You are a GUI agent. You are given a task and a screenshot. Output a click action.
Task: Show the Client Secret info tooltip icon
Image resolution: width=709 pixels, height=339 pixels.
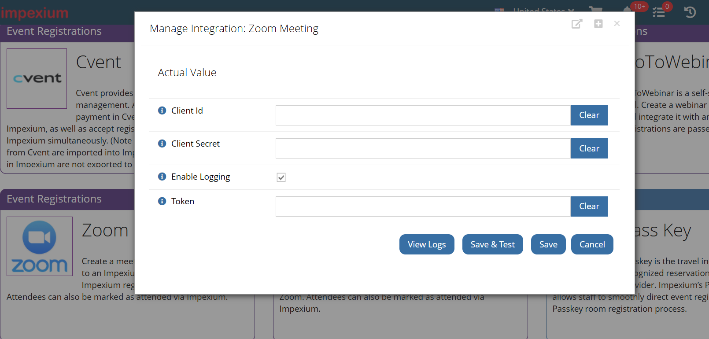pos(162,144)
